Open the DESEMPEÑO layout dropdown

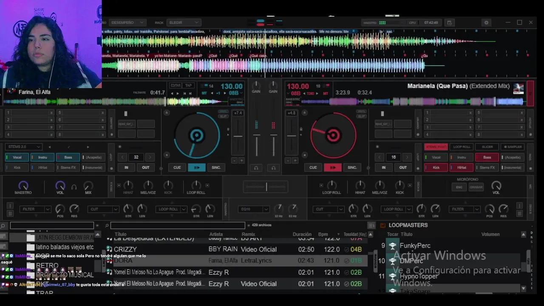127,23
